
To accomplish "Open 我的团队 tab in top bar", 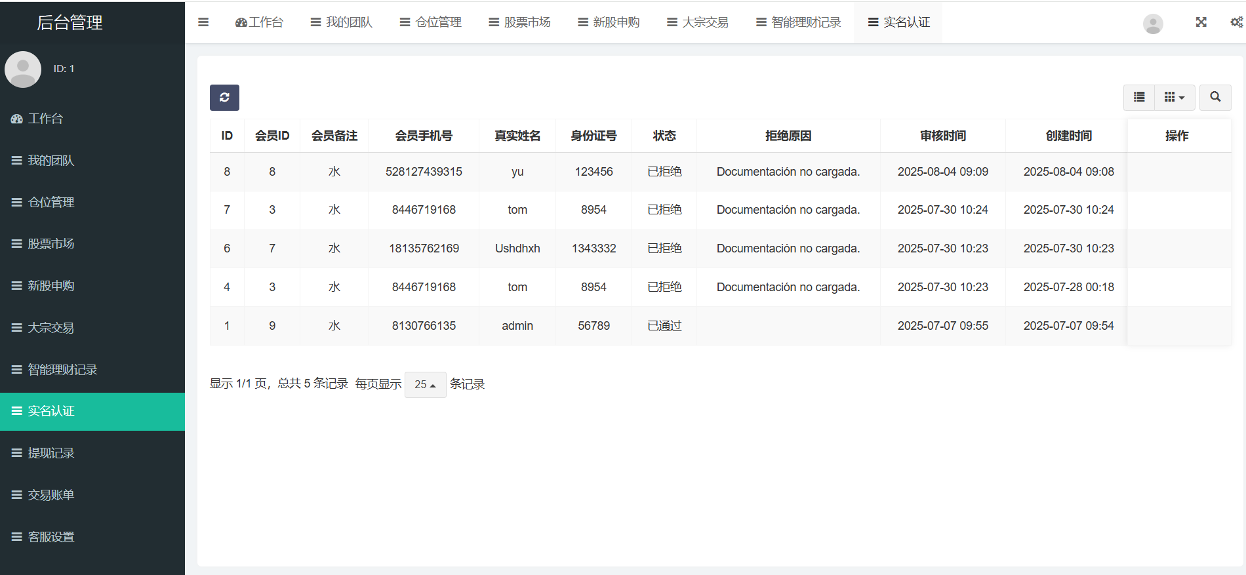I will coord(342,22).
